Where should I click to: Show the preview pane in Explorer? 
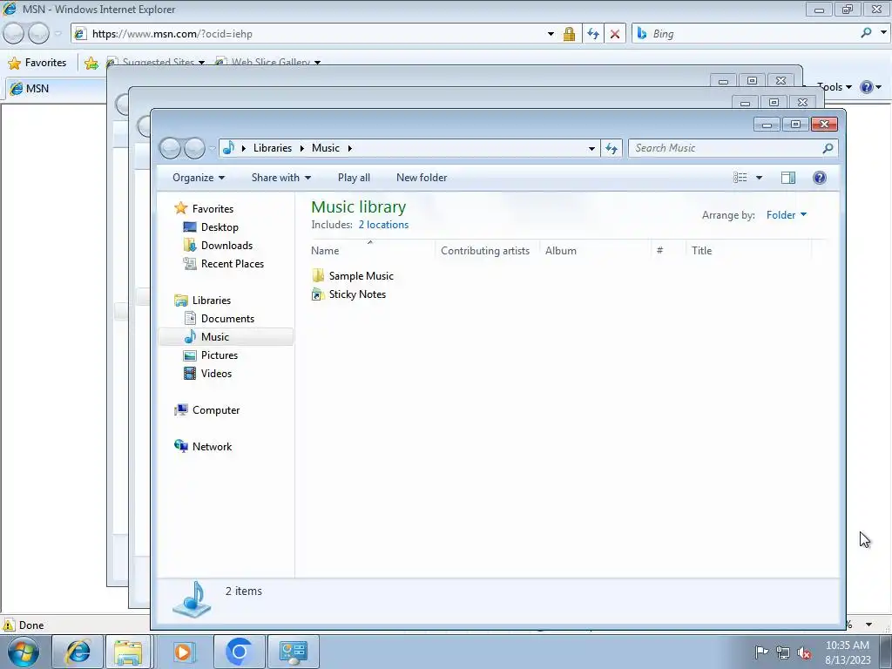click(x=787, y=178)
